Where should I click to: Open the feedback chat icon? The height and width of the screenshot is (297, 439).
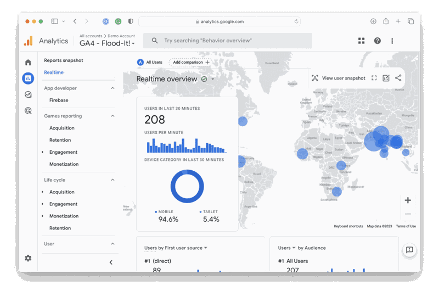point(409,250)
